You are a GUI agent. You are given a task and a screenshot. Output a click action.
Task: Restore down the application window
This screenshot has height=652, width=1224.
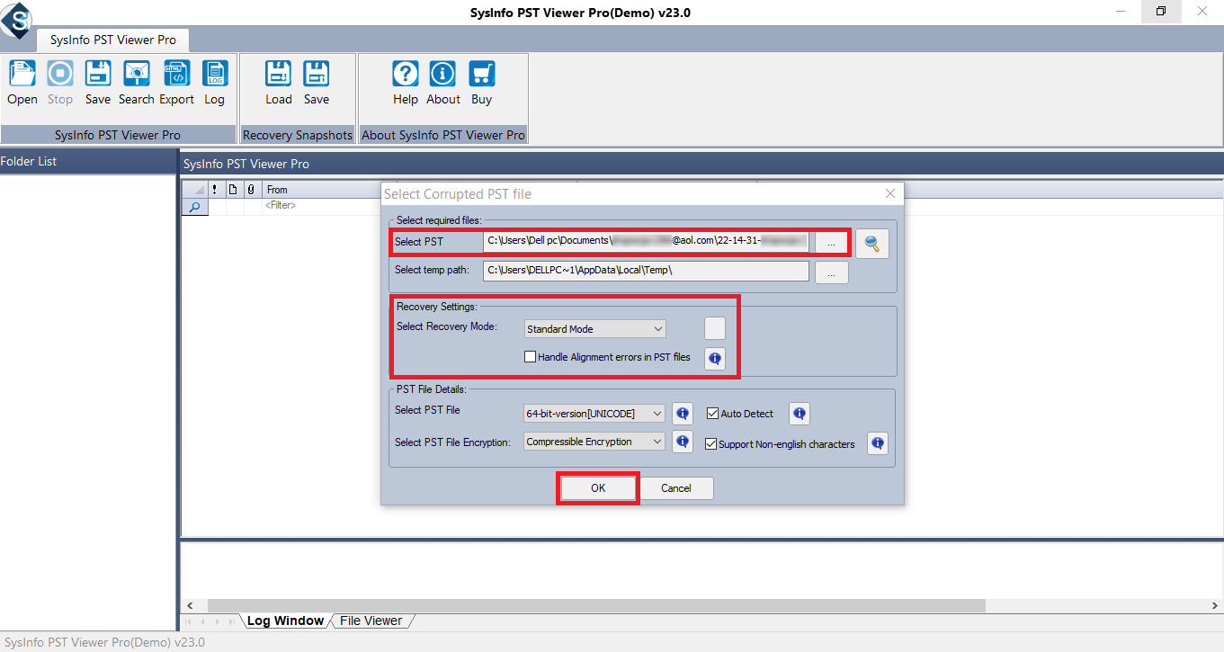(x=1161, y=12)
